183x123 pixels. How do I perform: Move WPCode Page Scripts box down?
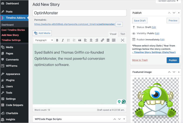click(119, 119)
